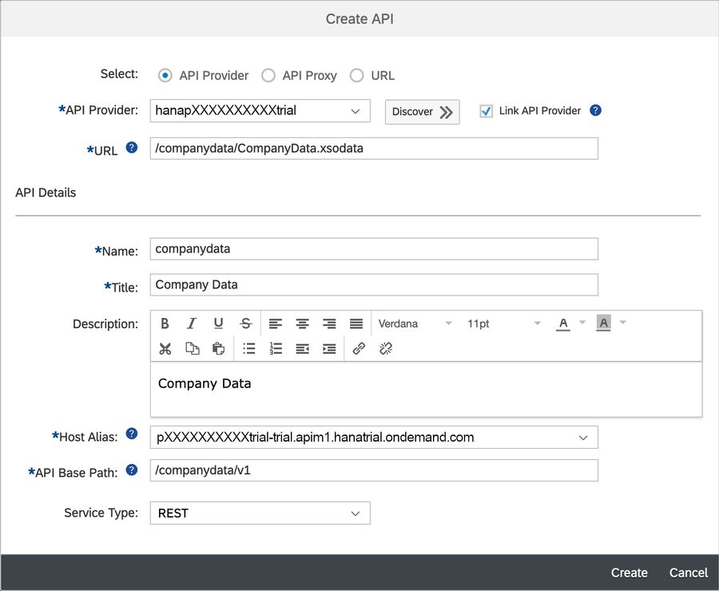Open the Verdana font family selector
The image size is (719, 591).
(415, 323)
